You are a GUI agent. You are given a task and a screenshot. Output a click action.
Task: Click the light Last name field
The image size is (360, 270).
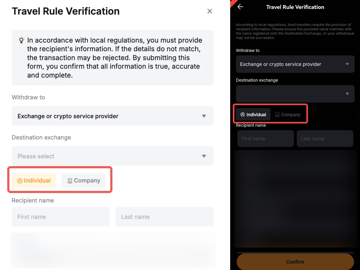[165, 217]
